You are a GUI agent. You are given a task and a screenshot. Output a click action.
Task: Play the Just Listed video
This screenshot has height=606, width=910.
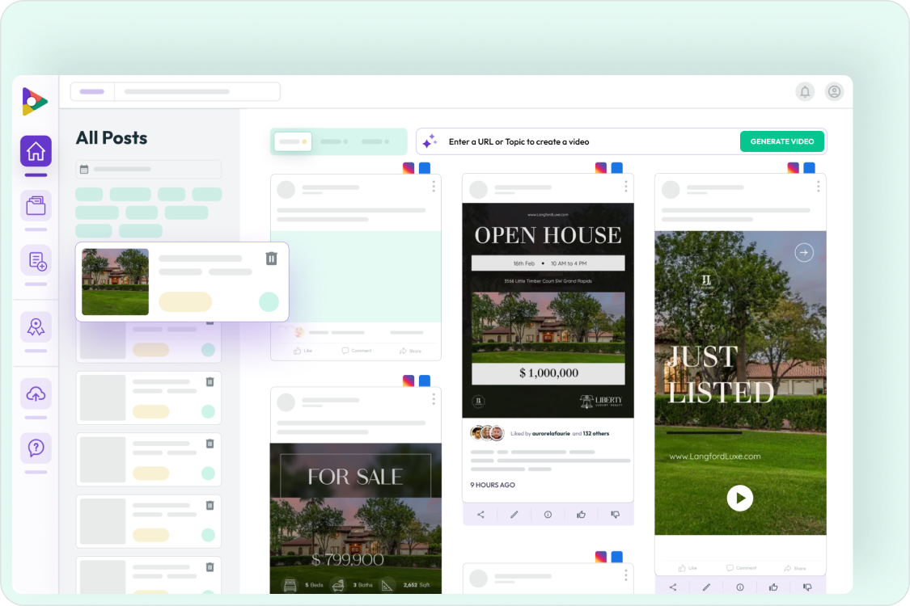(740, 498)
